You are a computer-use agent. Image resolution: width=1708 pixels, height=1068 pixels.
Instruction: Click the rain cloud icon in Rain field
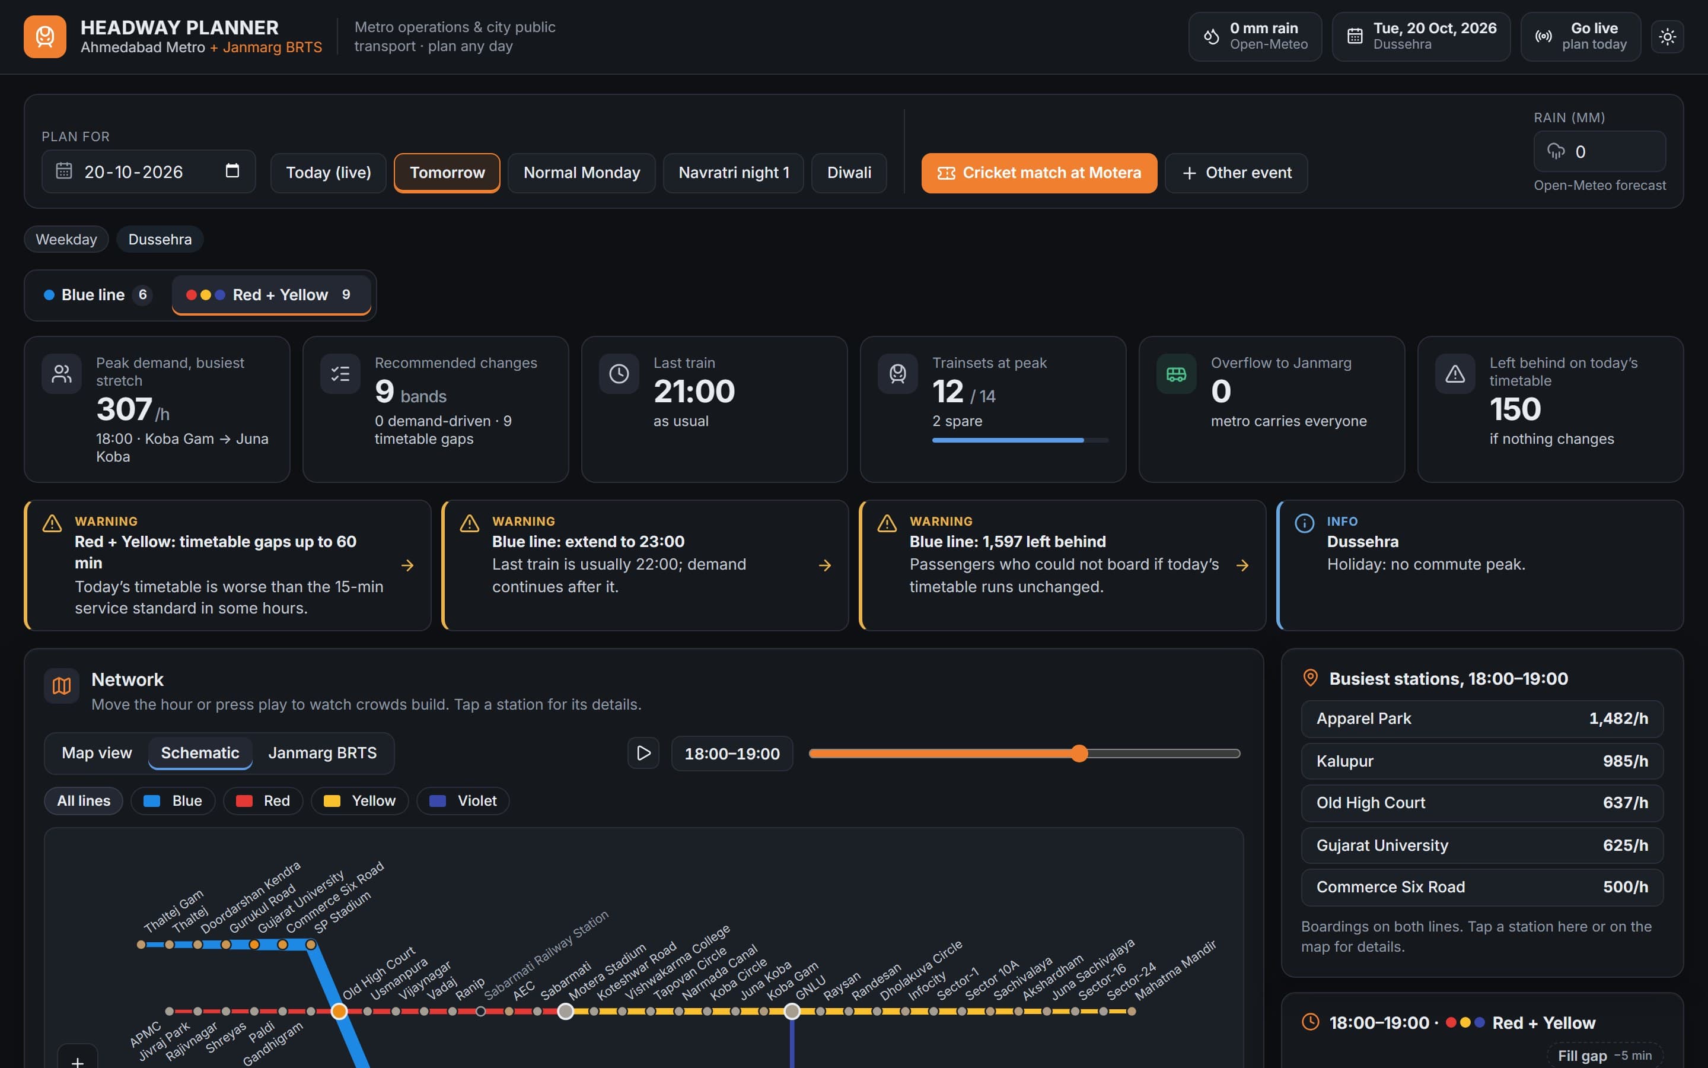1556,151
